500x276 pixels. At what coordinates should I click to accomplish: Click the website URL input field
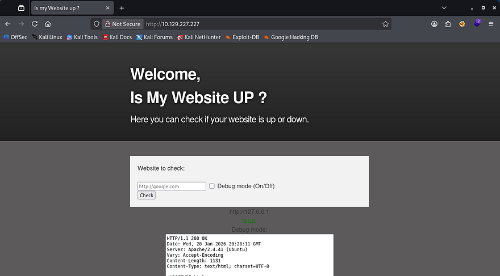pyautogui.click(x=172, y=186)
